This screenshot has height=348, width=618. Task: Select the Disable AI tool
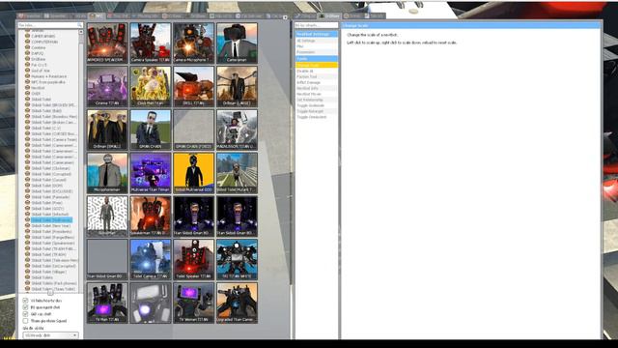[317, 71]
